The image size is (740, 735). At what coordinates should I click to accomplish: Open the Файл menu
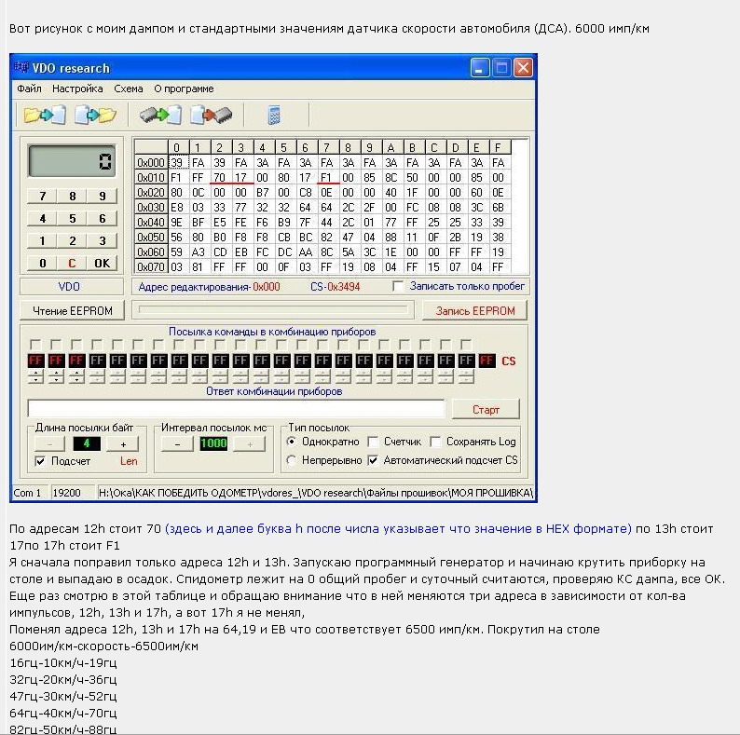tap(29, 88)
